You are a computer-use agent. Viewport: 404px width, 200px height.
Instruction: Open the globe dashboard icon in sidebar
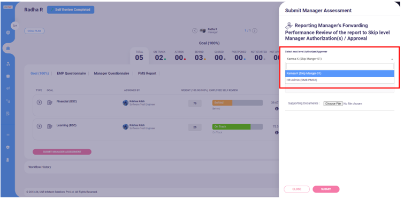(8, 33)
